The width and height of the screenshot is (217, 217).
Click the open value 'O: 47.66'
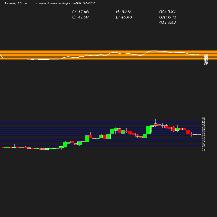(80, 12)
